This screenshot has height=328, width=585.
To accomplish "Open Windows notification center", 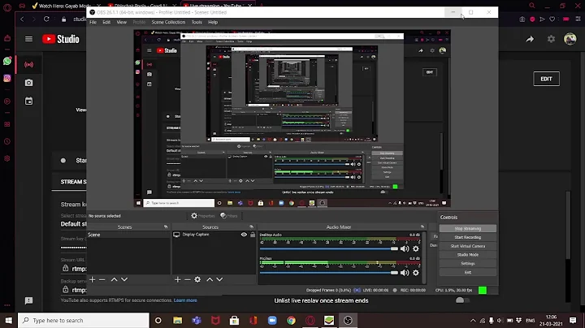I will point(573,321).
